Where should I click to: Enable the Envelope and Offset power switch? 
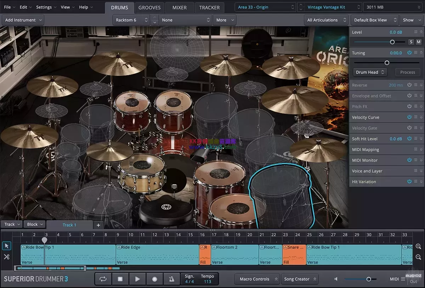pos(409,96)
